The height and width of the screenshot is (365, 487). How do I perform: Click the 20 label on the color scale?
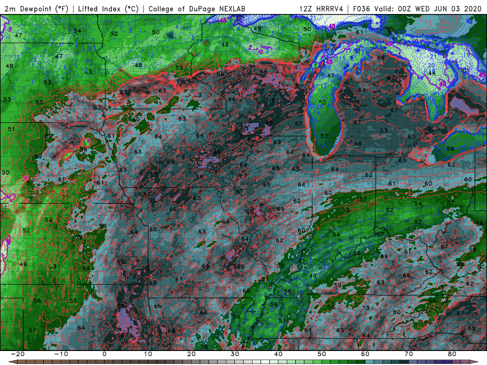(191, 354)
